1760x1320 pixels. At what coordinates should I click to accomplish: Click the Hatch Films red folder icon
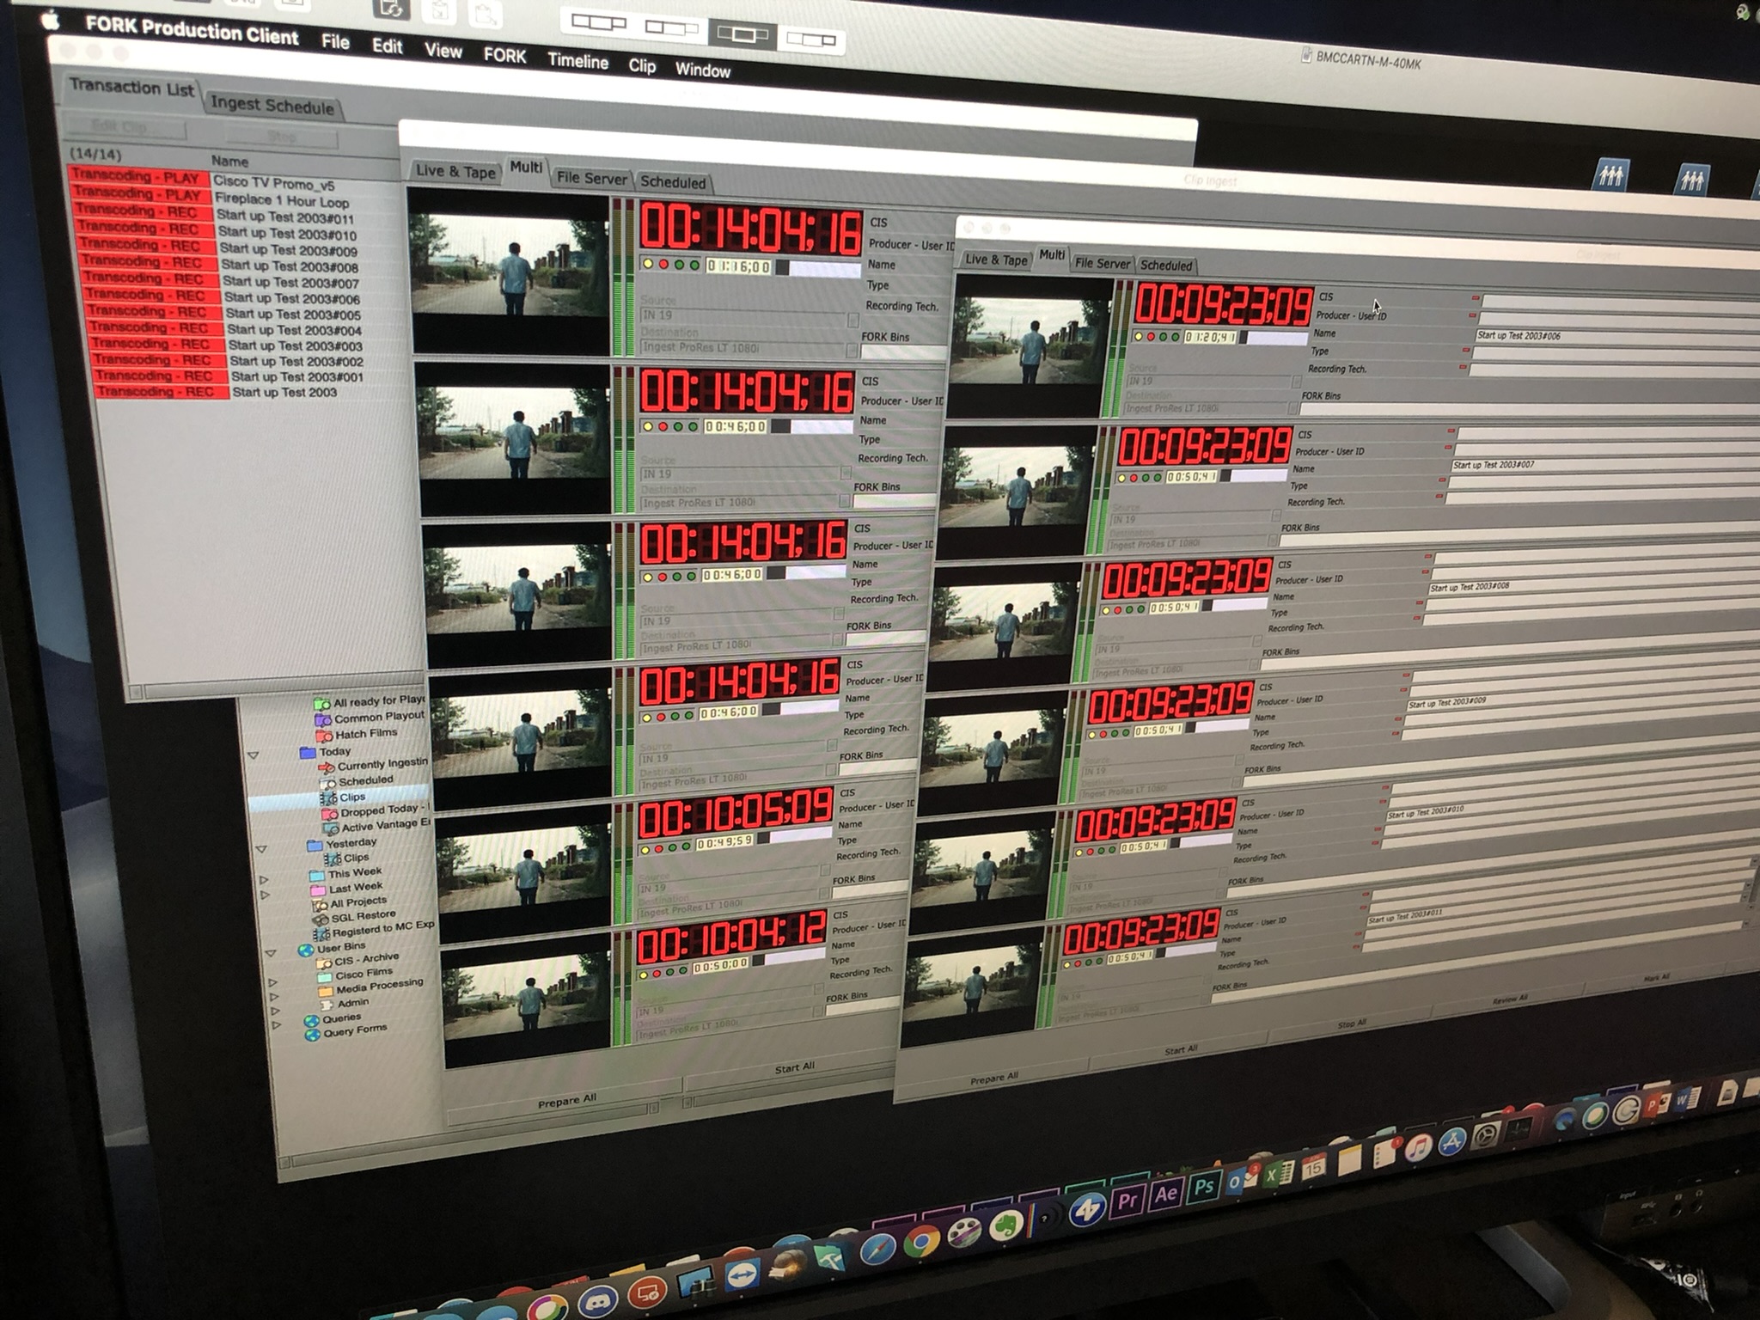coord(323,735)
